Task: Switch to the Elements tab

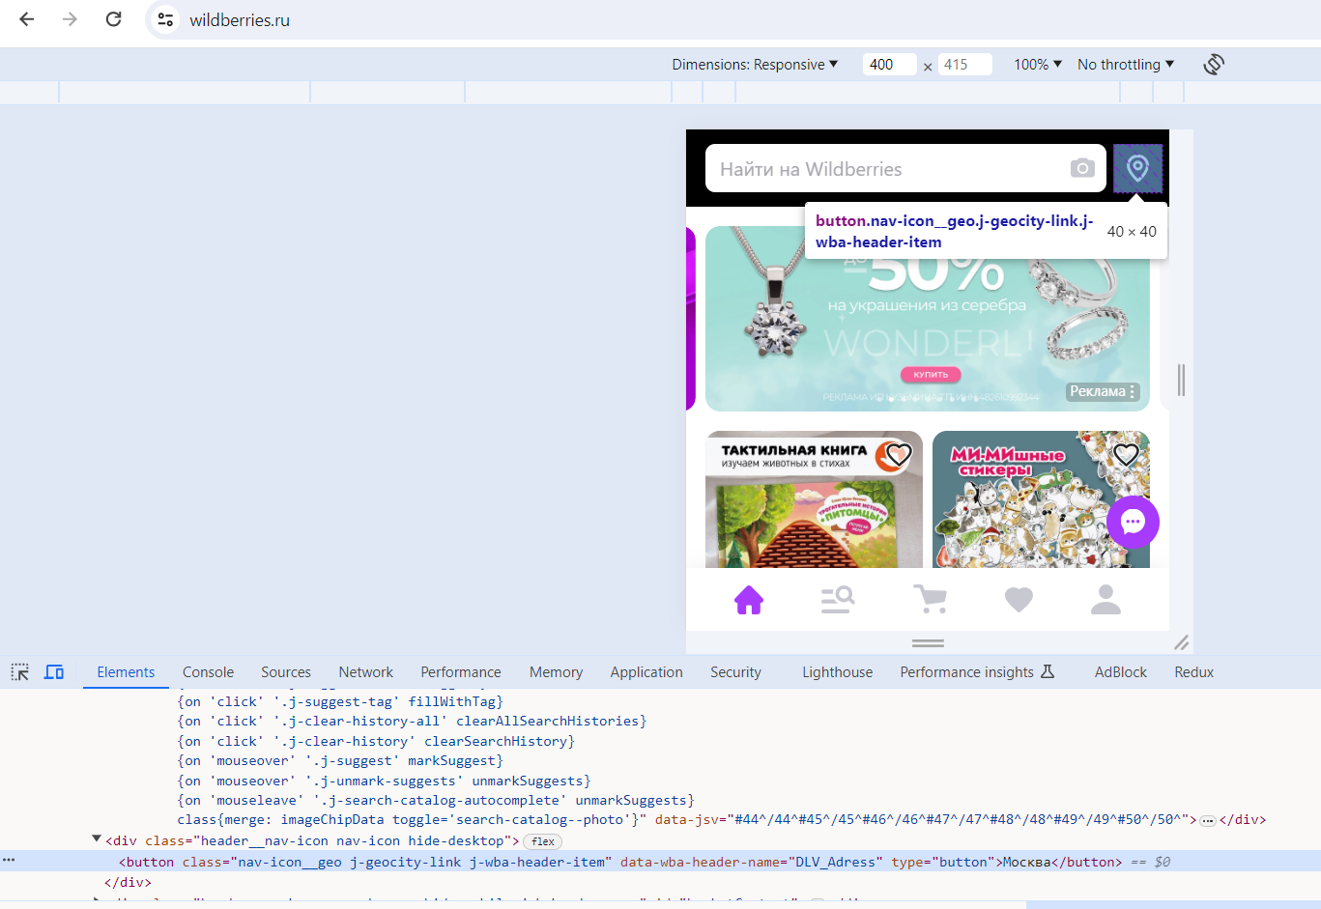Action: (126, 672)
